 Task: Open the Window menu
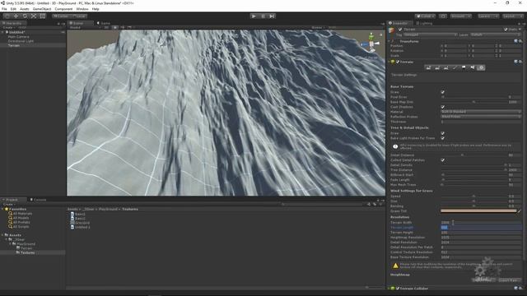pos(82,9)
